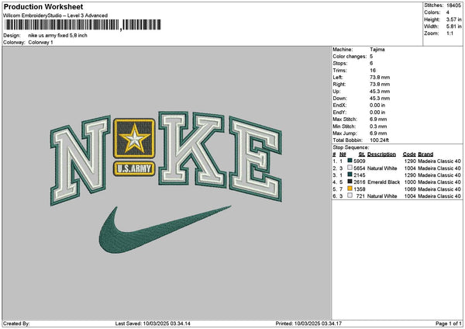Click 'Madeira Classic 40' in stop row 1
Screen dimensions: 465x329
(x=439, y=161)
